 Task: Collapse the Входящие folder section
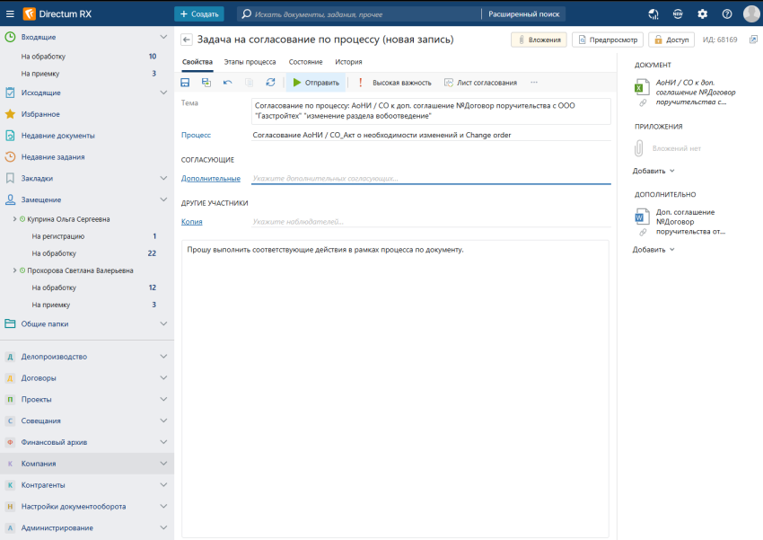163,37
